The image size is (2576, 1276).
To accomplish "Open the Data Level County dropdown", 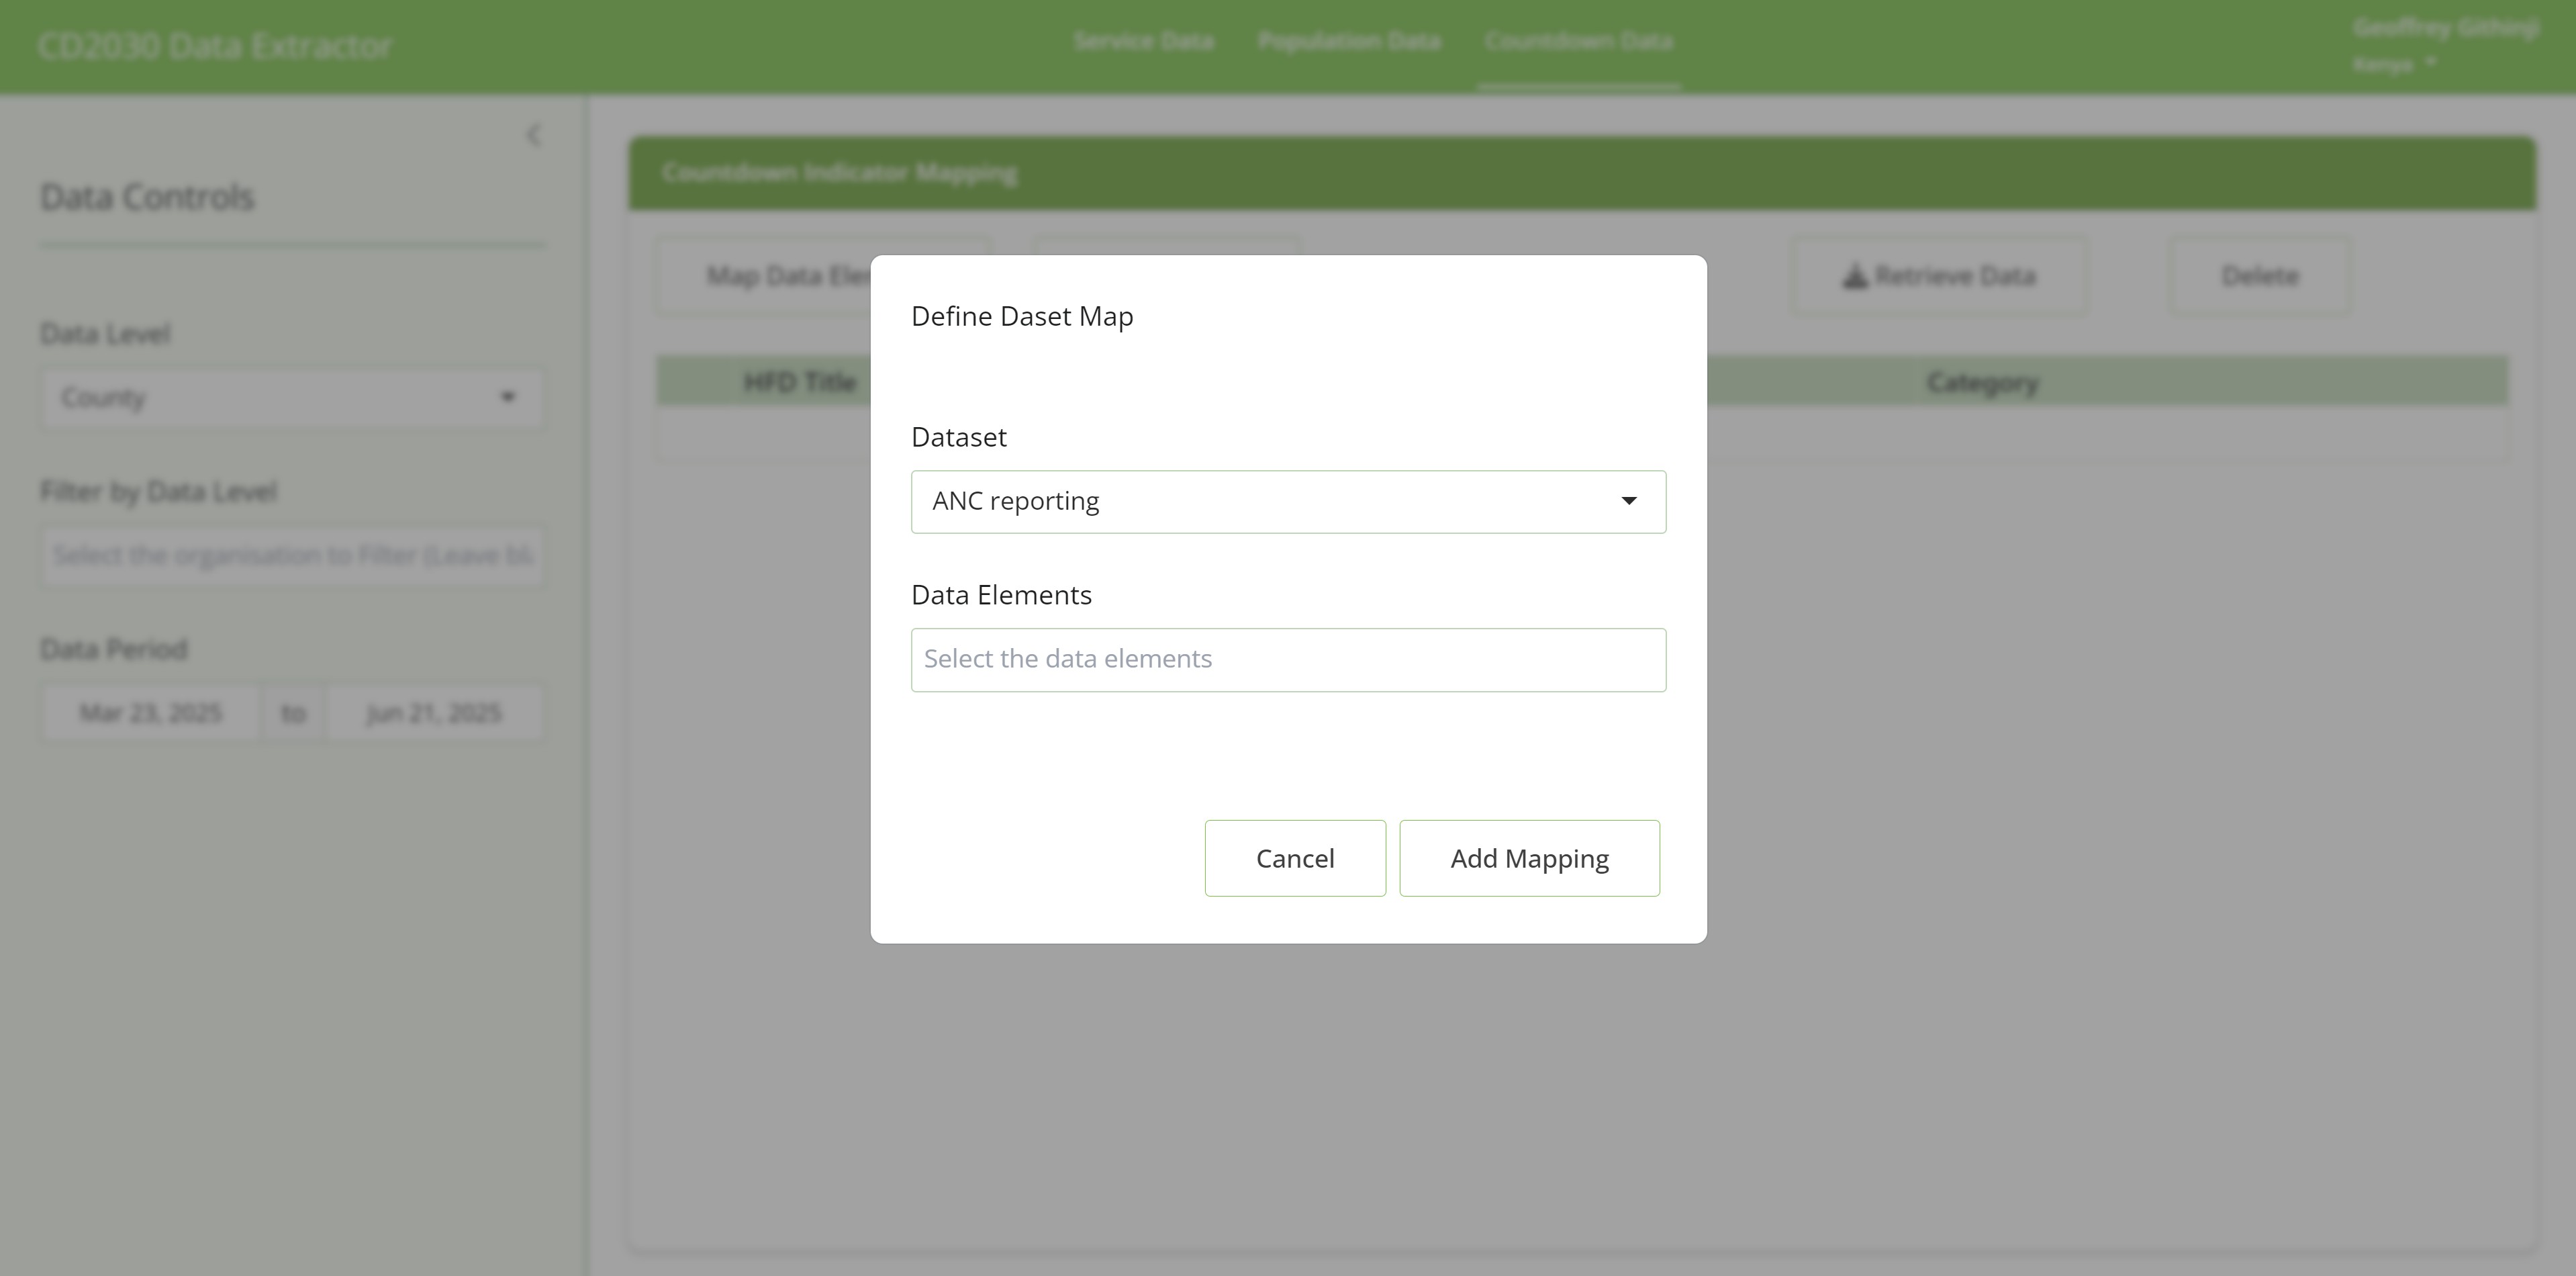I will coord(292,398).
